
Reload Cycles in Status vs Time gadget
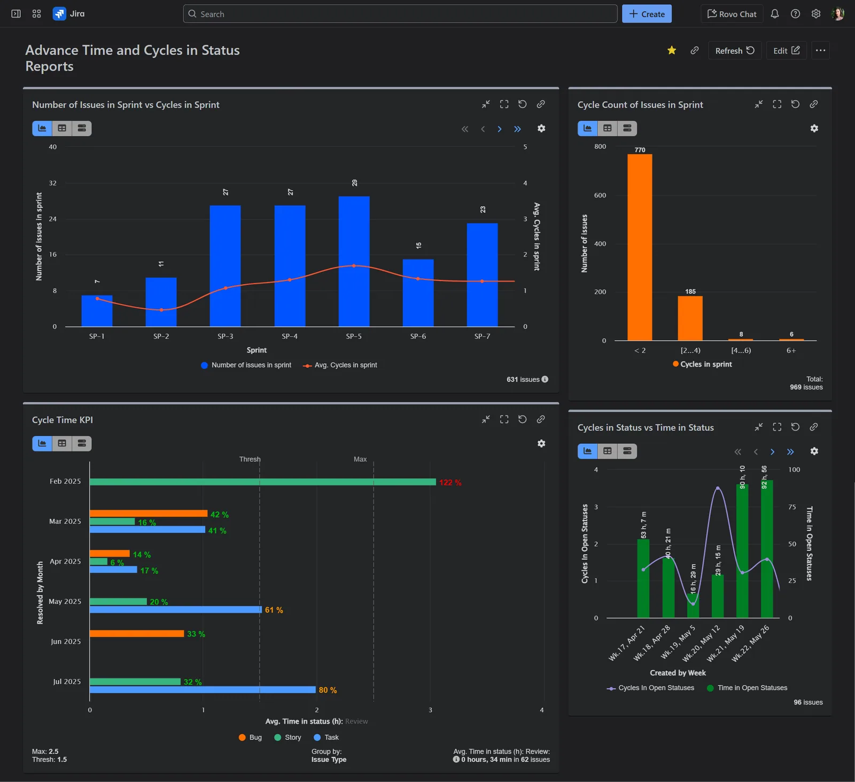click(x=795, y=427)
